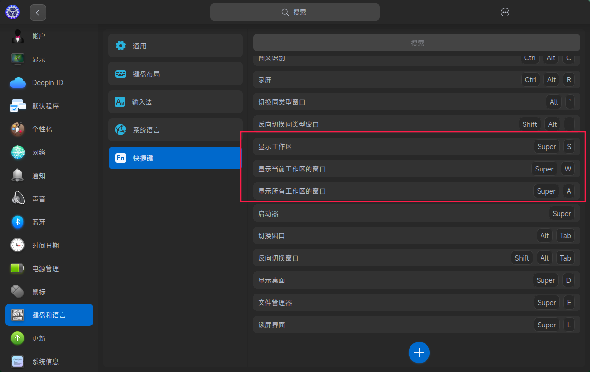This screenshot has width=590, height=372.
Task: Go back with the back arrow button
Action: point(37,12)
